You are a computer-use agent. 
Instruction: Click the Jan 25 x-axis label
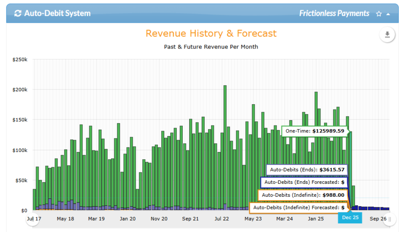316,219
